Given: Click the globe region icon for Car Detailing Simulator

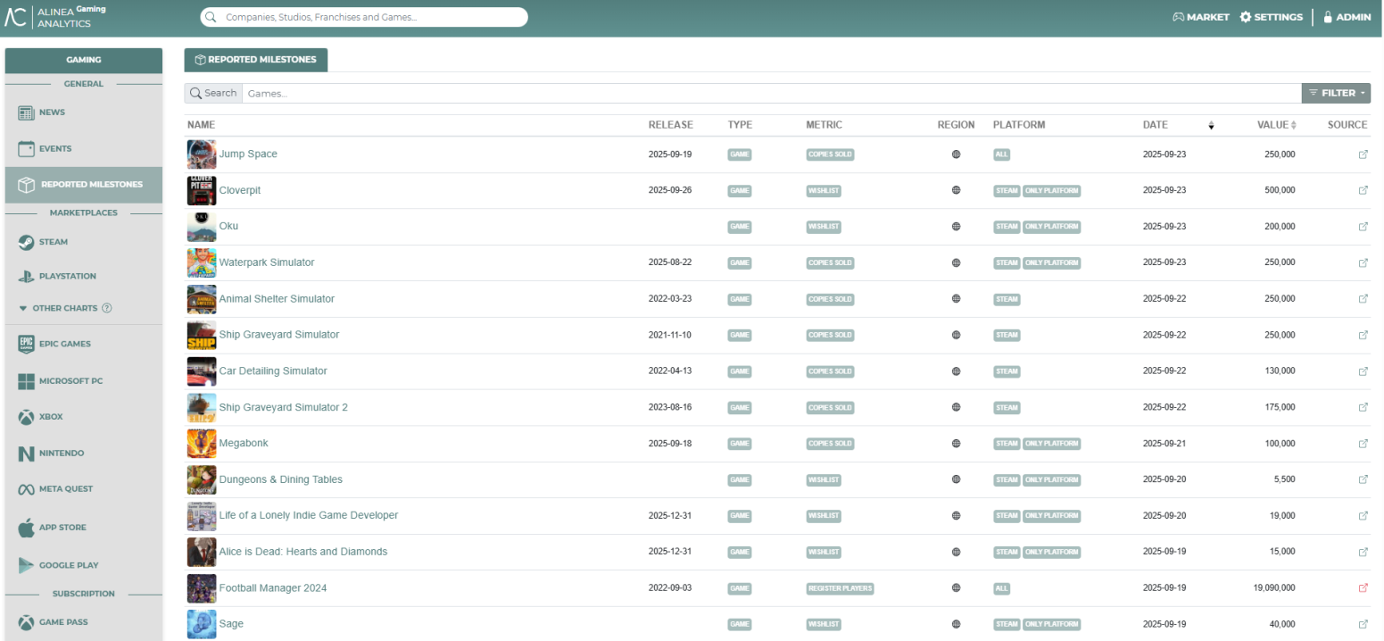Looking at the screenshot, I should 956,371.
